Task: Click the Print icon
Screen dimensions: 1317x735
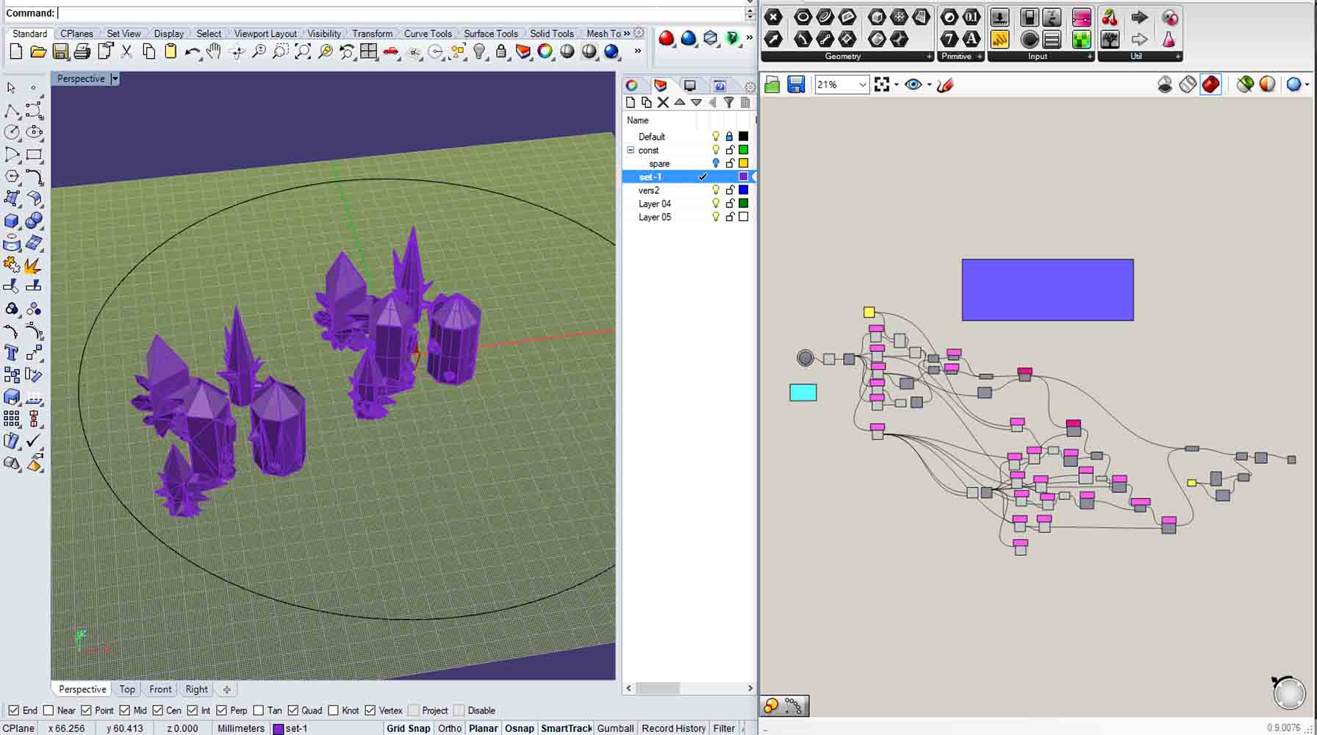Action: tap(82, 51)
